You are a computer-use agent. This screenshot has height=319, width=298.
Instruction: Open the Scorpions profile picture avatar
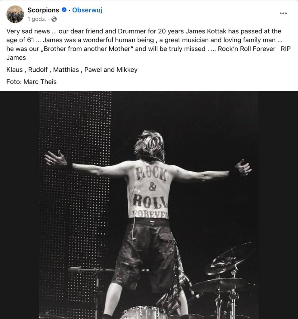15,14
